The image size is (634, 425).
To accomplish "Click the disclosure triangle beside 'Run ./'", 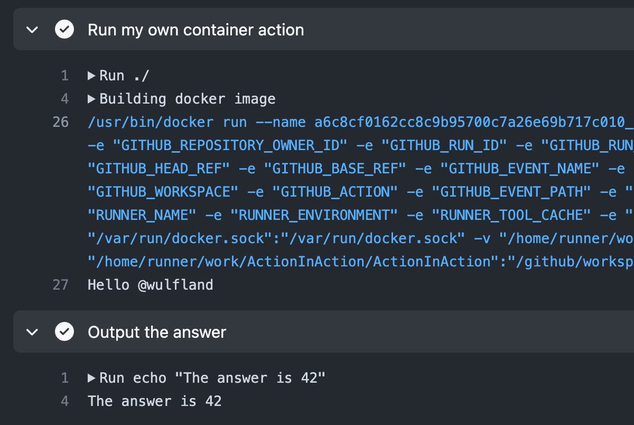I will coord(91,75).
